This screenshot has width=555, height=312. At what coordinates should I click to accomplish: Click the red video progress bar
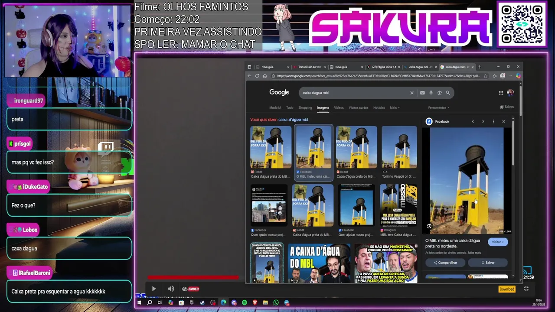coord(193,277)
